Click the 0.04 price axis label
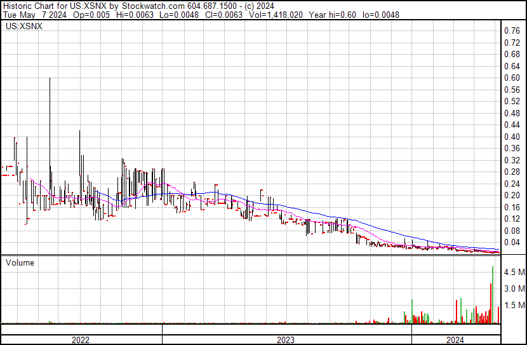The height and width of the screenshot is (345, 527). pos(512,242)
